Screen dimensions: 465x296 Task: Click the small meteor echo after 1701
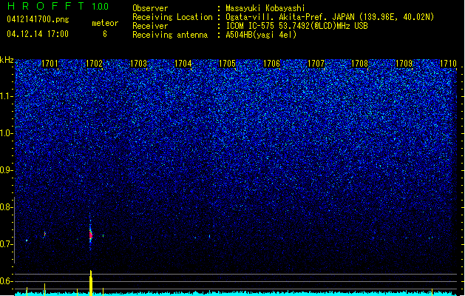coord(45,234)
